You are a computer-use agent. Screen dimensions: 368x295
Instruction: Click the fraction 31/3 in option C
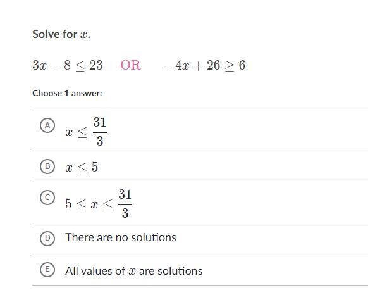click(x=125, y=204)
